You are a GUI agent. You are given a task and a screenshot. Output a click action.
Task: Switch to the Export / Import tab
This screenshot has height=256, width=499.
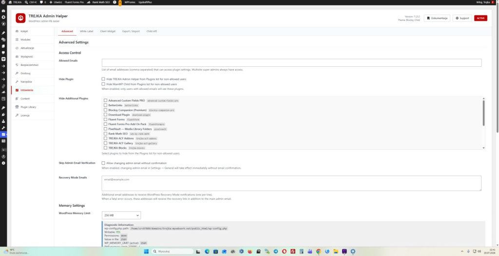[131, 31]
